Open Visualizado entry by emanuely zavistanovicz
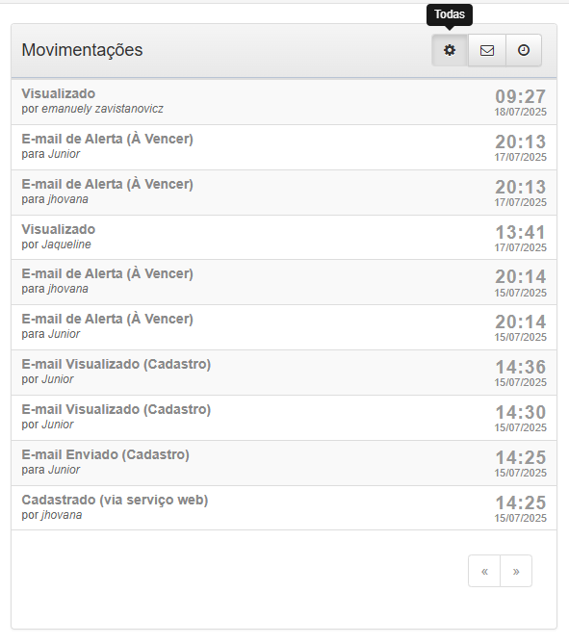569x644 pixels. click(284, 102)
